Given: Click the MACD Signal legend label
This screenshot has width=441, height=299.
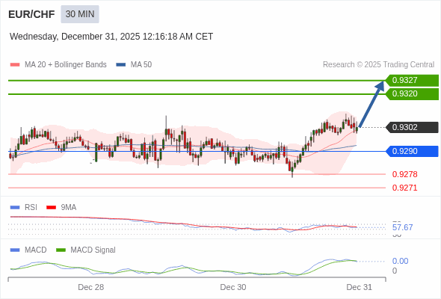Looking at the screenshot, I should [93, 250].
